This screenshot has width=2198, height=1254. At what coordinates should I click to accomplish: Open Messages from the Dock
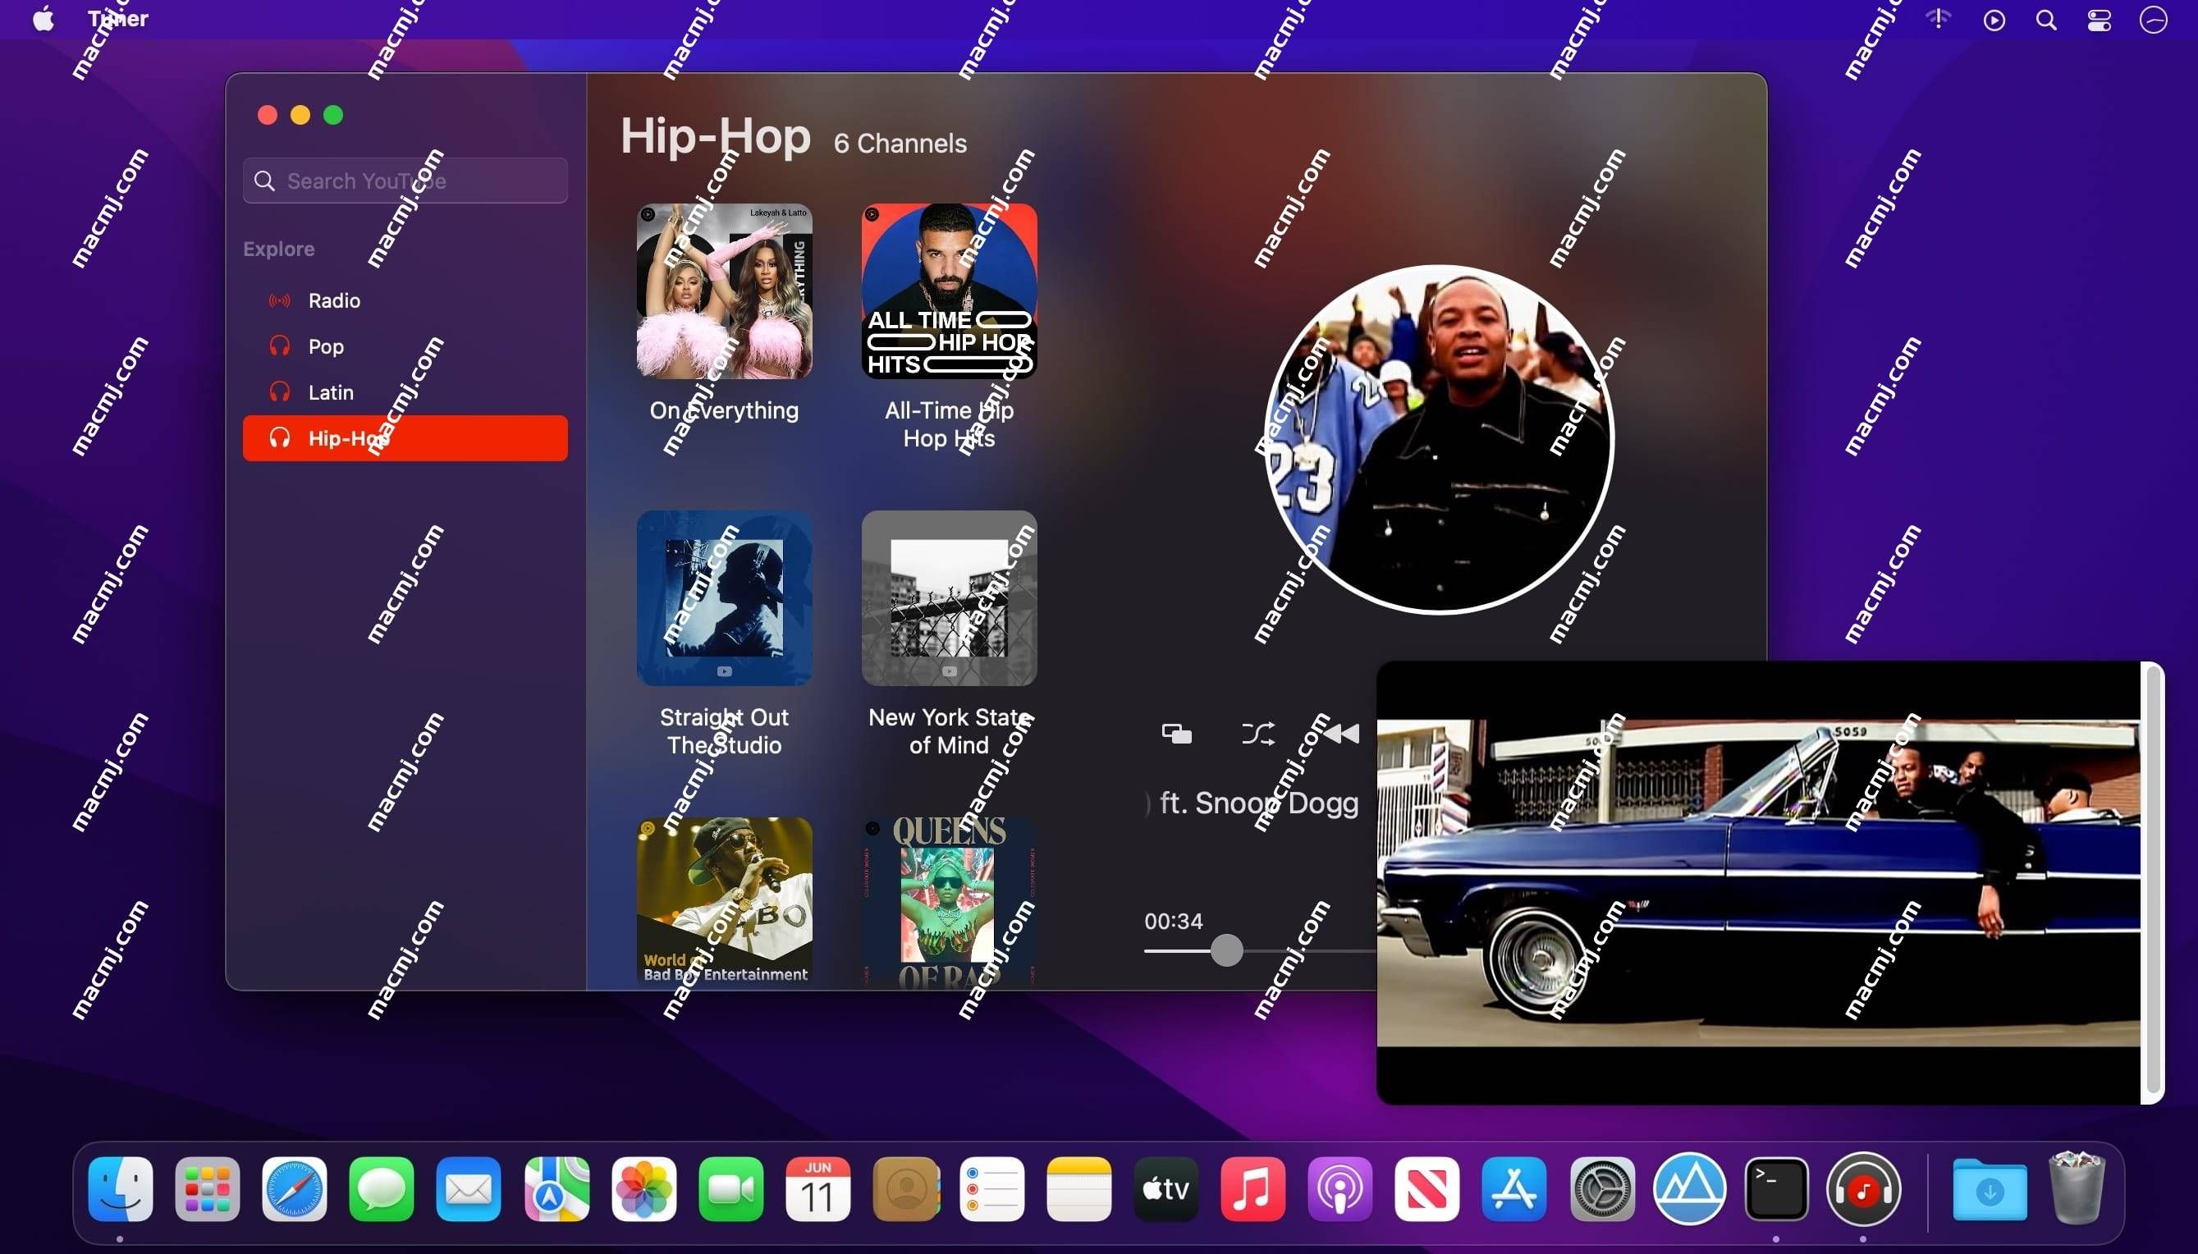click(382, 1188)
